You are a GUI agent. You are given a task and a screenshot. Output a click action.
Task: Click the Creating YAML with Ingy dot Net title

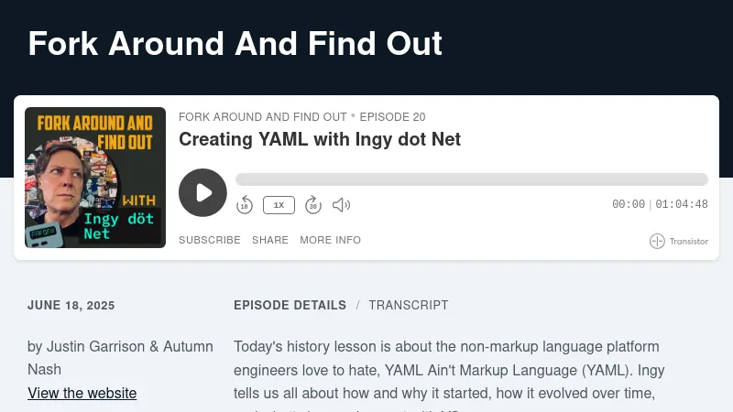pos(320,139)
